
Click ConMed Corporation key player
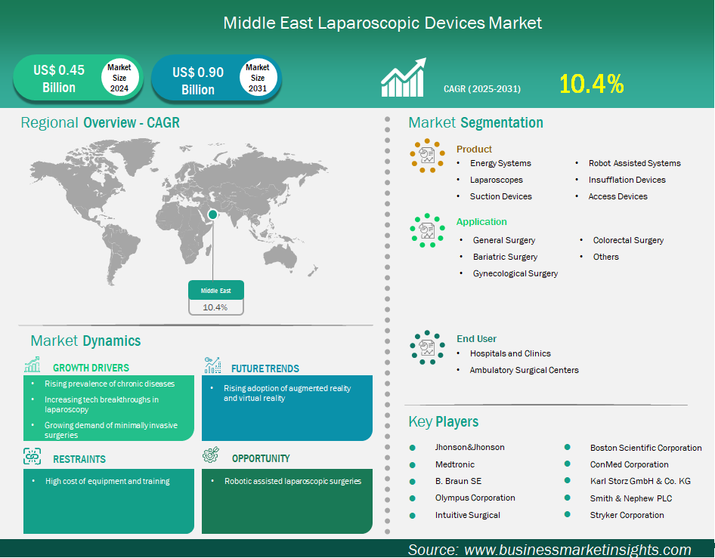coord(630,464)
